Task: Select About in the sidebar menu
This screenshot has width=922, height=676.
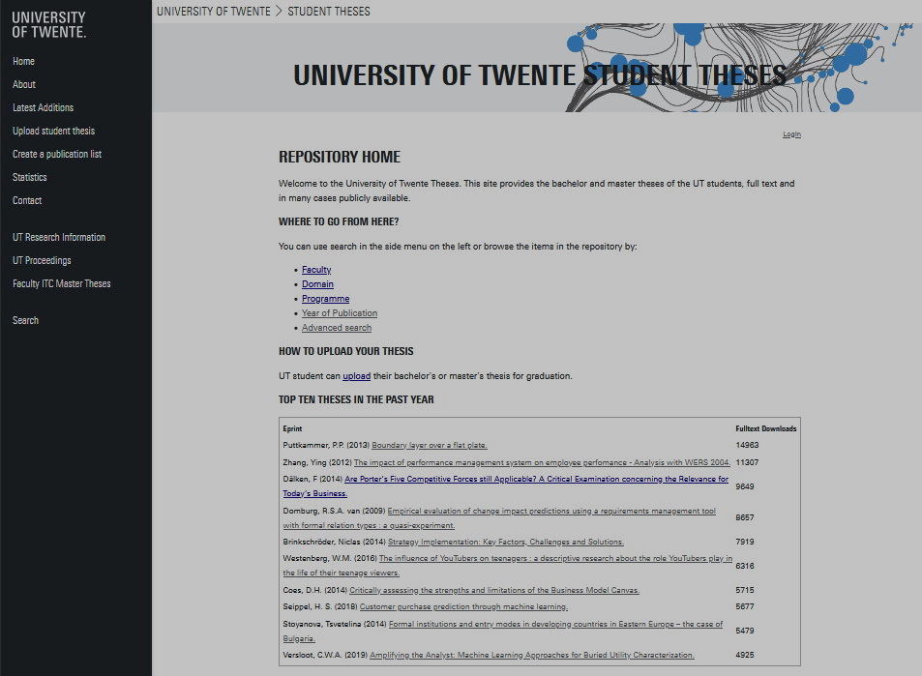Action: coord(22,84)
